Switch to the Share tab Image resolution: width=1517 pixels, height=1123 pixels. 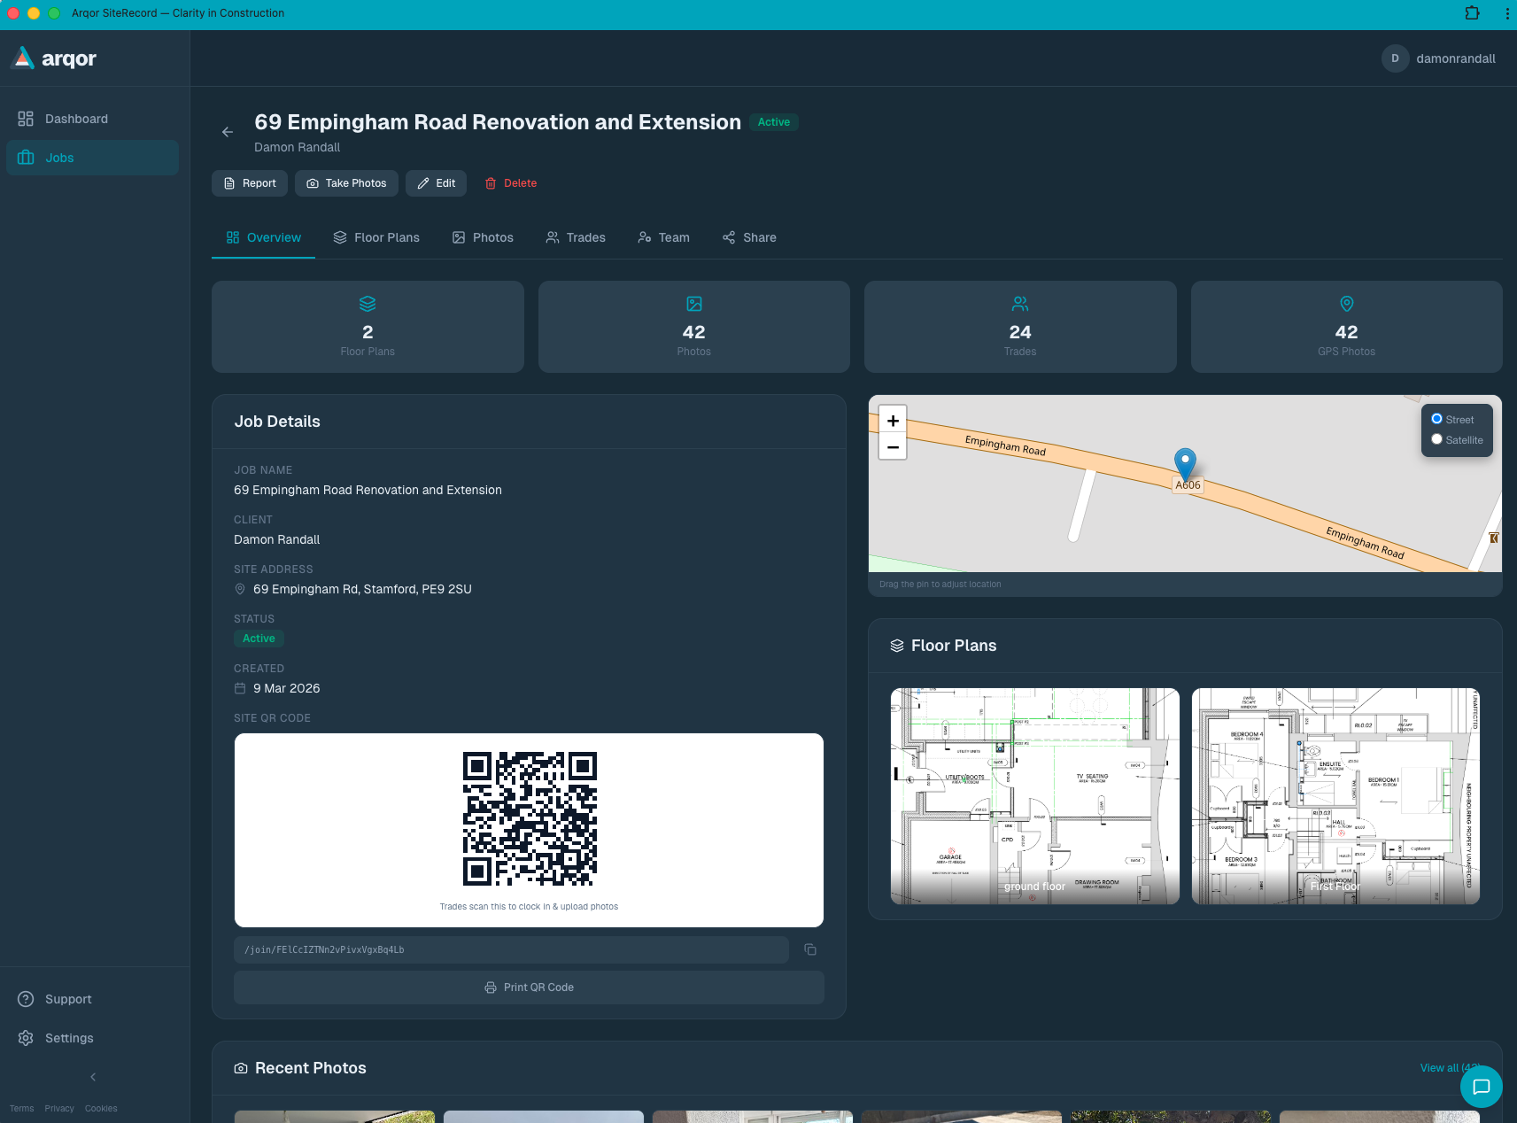click(x=749, y=237)
